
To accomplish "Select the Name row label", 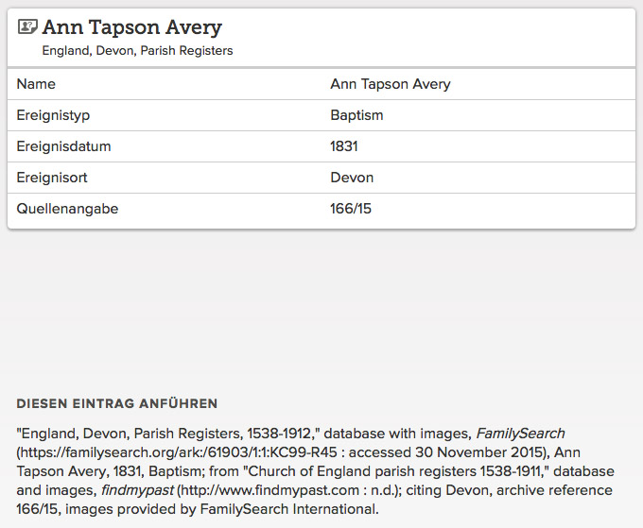I will click(x=36, y=84).
